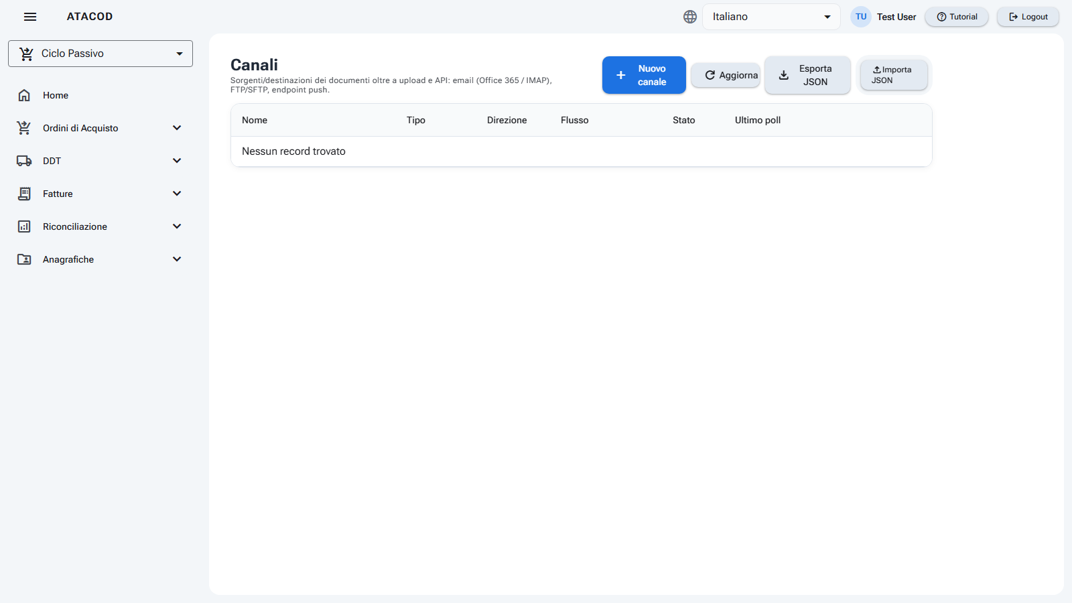The height and width of the screenshot is (603, 1072).
Task: Open the Italiano language dropdown
Action: point(771,17)
